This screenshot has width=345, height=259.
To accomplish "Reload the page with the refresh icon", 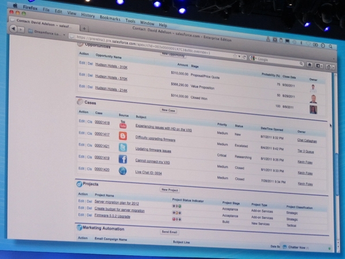I will [244, 57].
